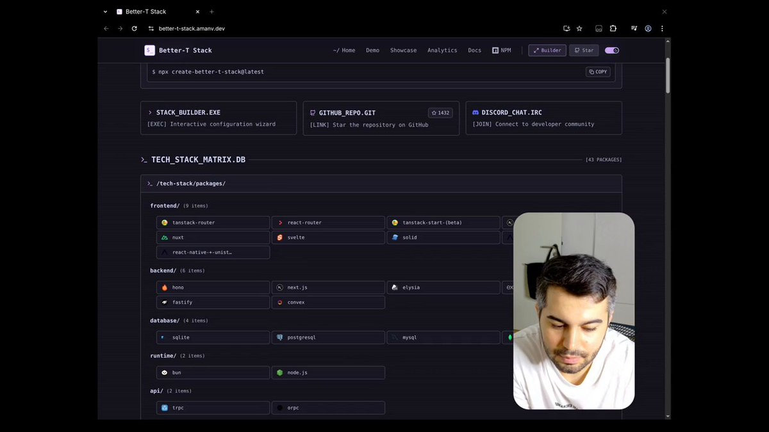Toggle the theme switch in navbar

coord(611,50)
